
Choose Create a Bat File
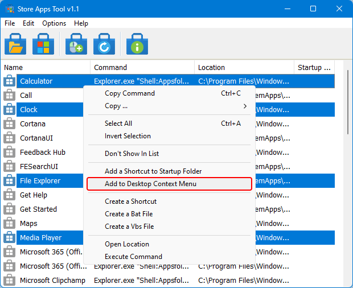[x=129, y=214]
